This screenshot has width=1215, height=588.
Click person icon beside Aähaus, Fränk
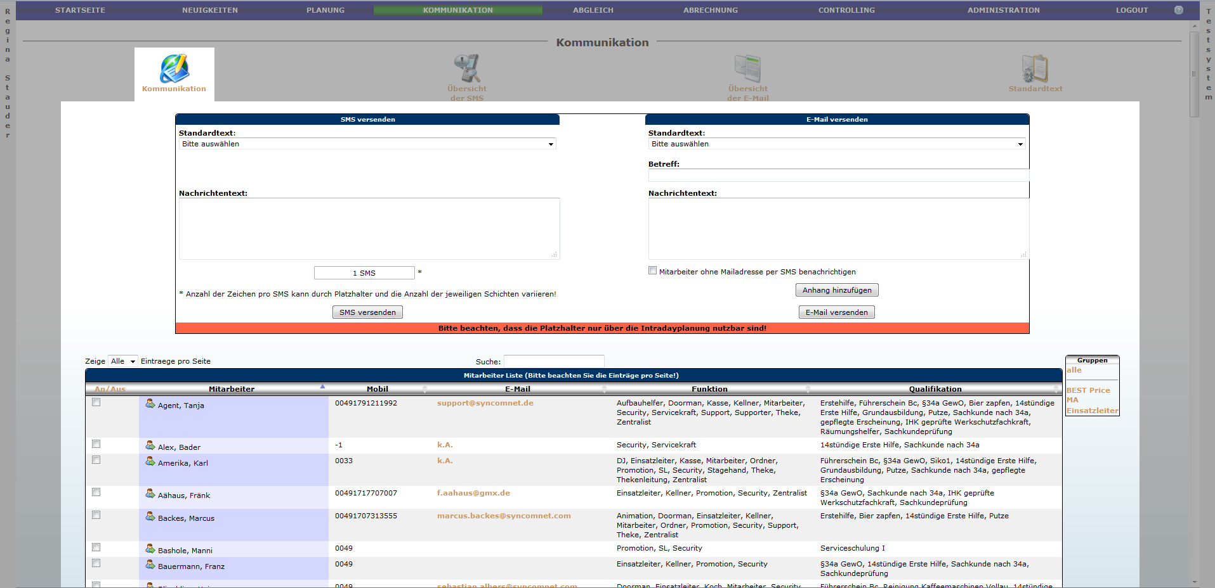tap(150, 494)
